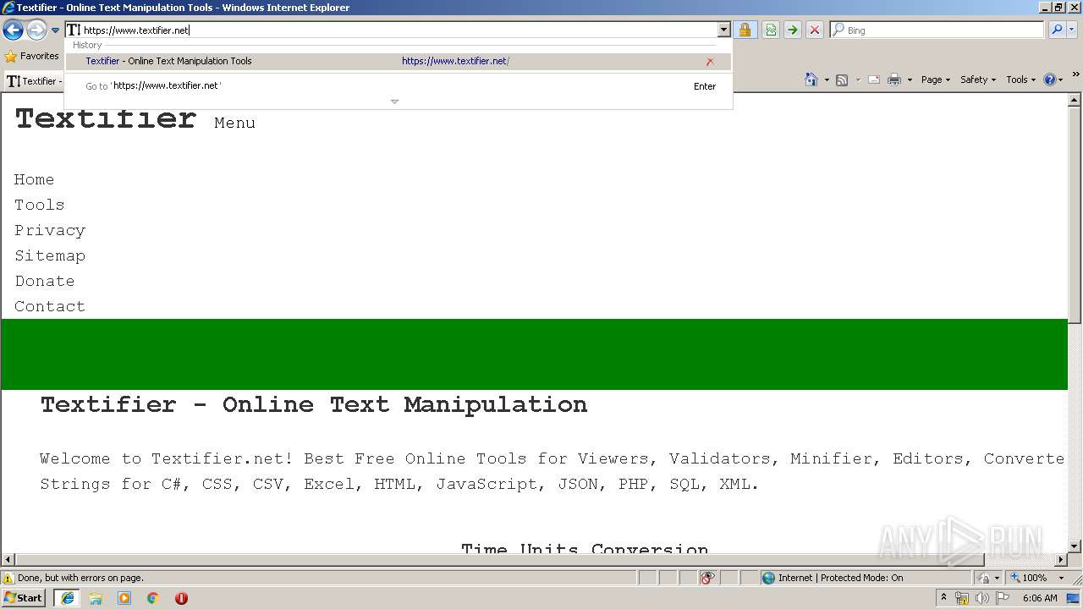Click the Show Desktop button

coord(1074,599)
